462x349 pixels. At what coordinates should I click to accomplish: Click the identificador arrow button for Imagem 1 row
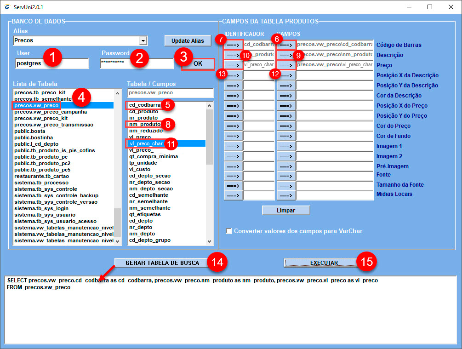point(233,146)
